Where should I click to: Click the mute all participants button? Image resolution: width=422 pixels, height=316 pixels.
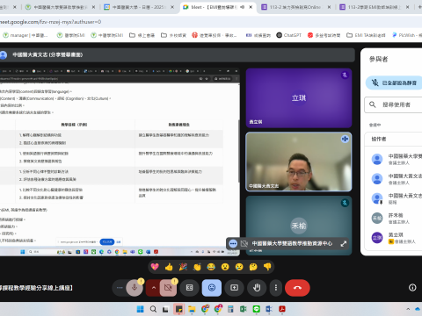tap(395, 83)
